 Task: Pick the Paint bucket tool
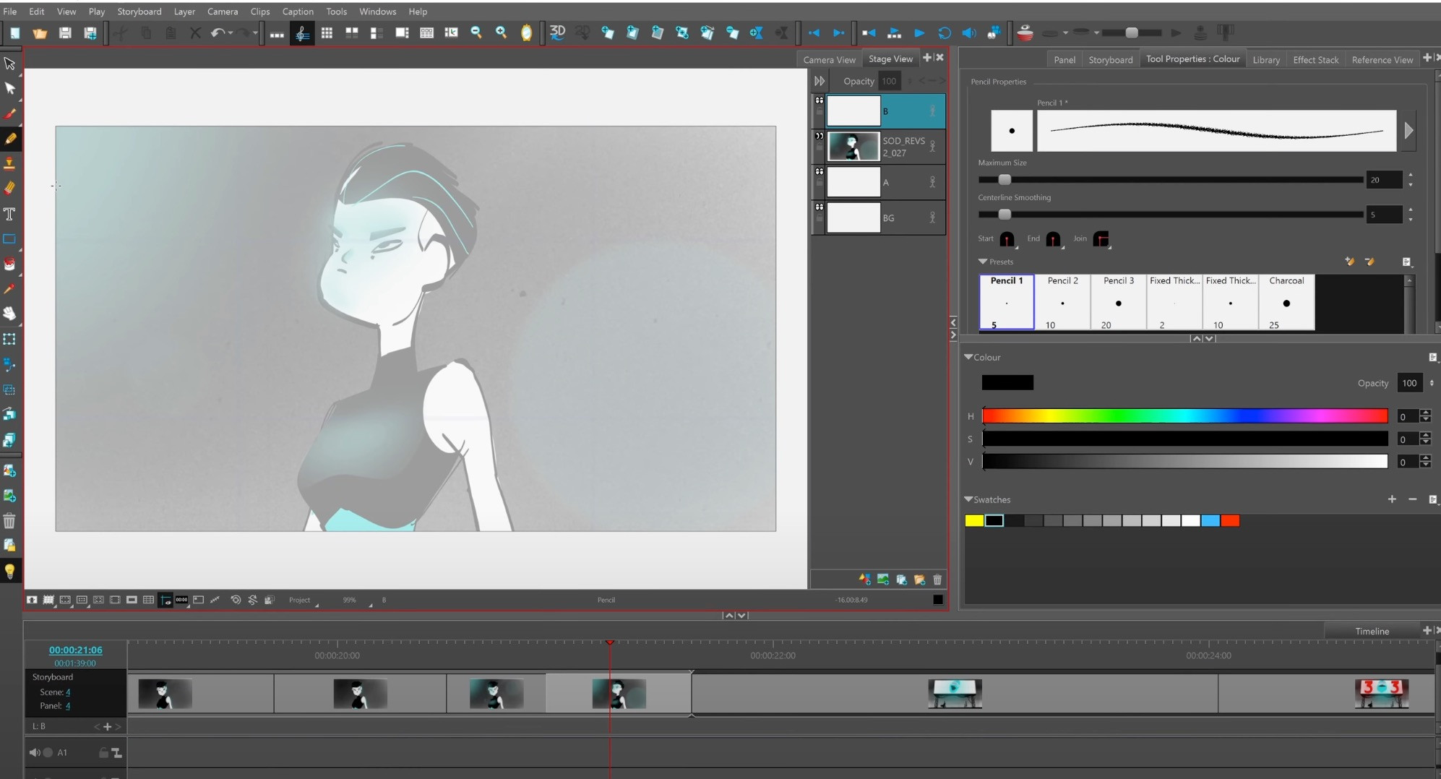pyautogui.click(x=10, y=264)
